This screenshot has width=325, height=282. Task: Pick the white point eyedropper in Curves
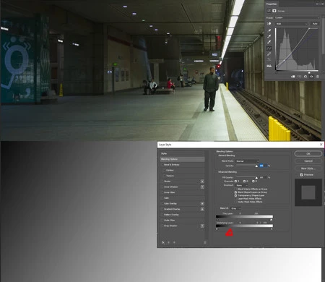pyautogui.click(x=269, y=42)
